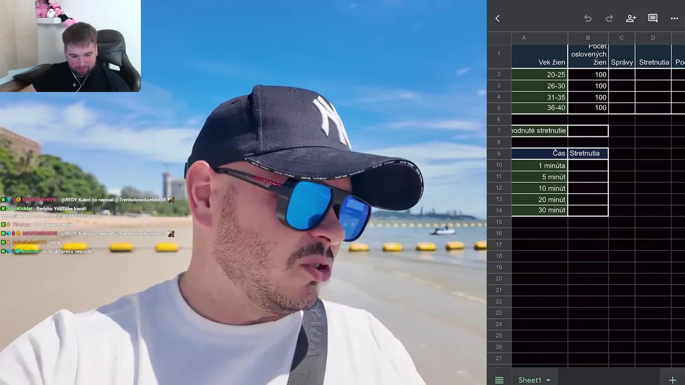Open the share / add person icon
Viewport: 685px width, 385px height.
click(631, 19)
